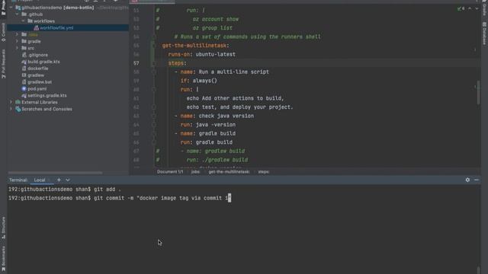Click 'if: always()' code line
Image resolution: width=488 pixels, height=274 pixels.
tap(198, 81)
